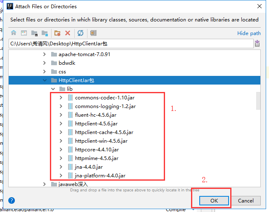Toggle show hidden files and directories icon
Screen dimensions: 269x212
pyautogui.click(x=93, y=33)
